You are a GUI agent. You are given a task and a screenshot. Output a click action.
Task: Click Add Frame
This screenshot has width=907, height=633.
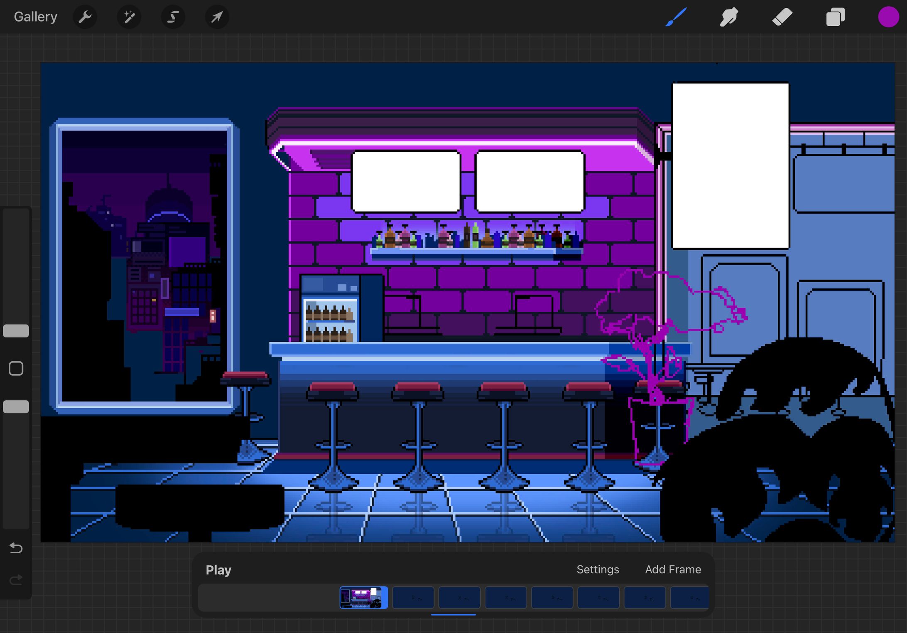point(673,570)
